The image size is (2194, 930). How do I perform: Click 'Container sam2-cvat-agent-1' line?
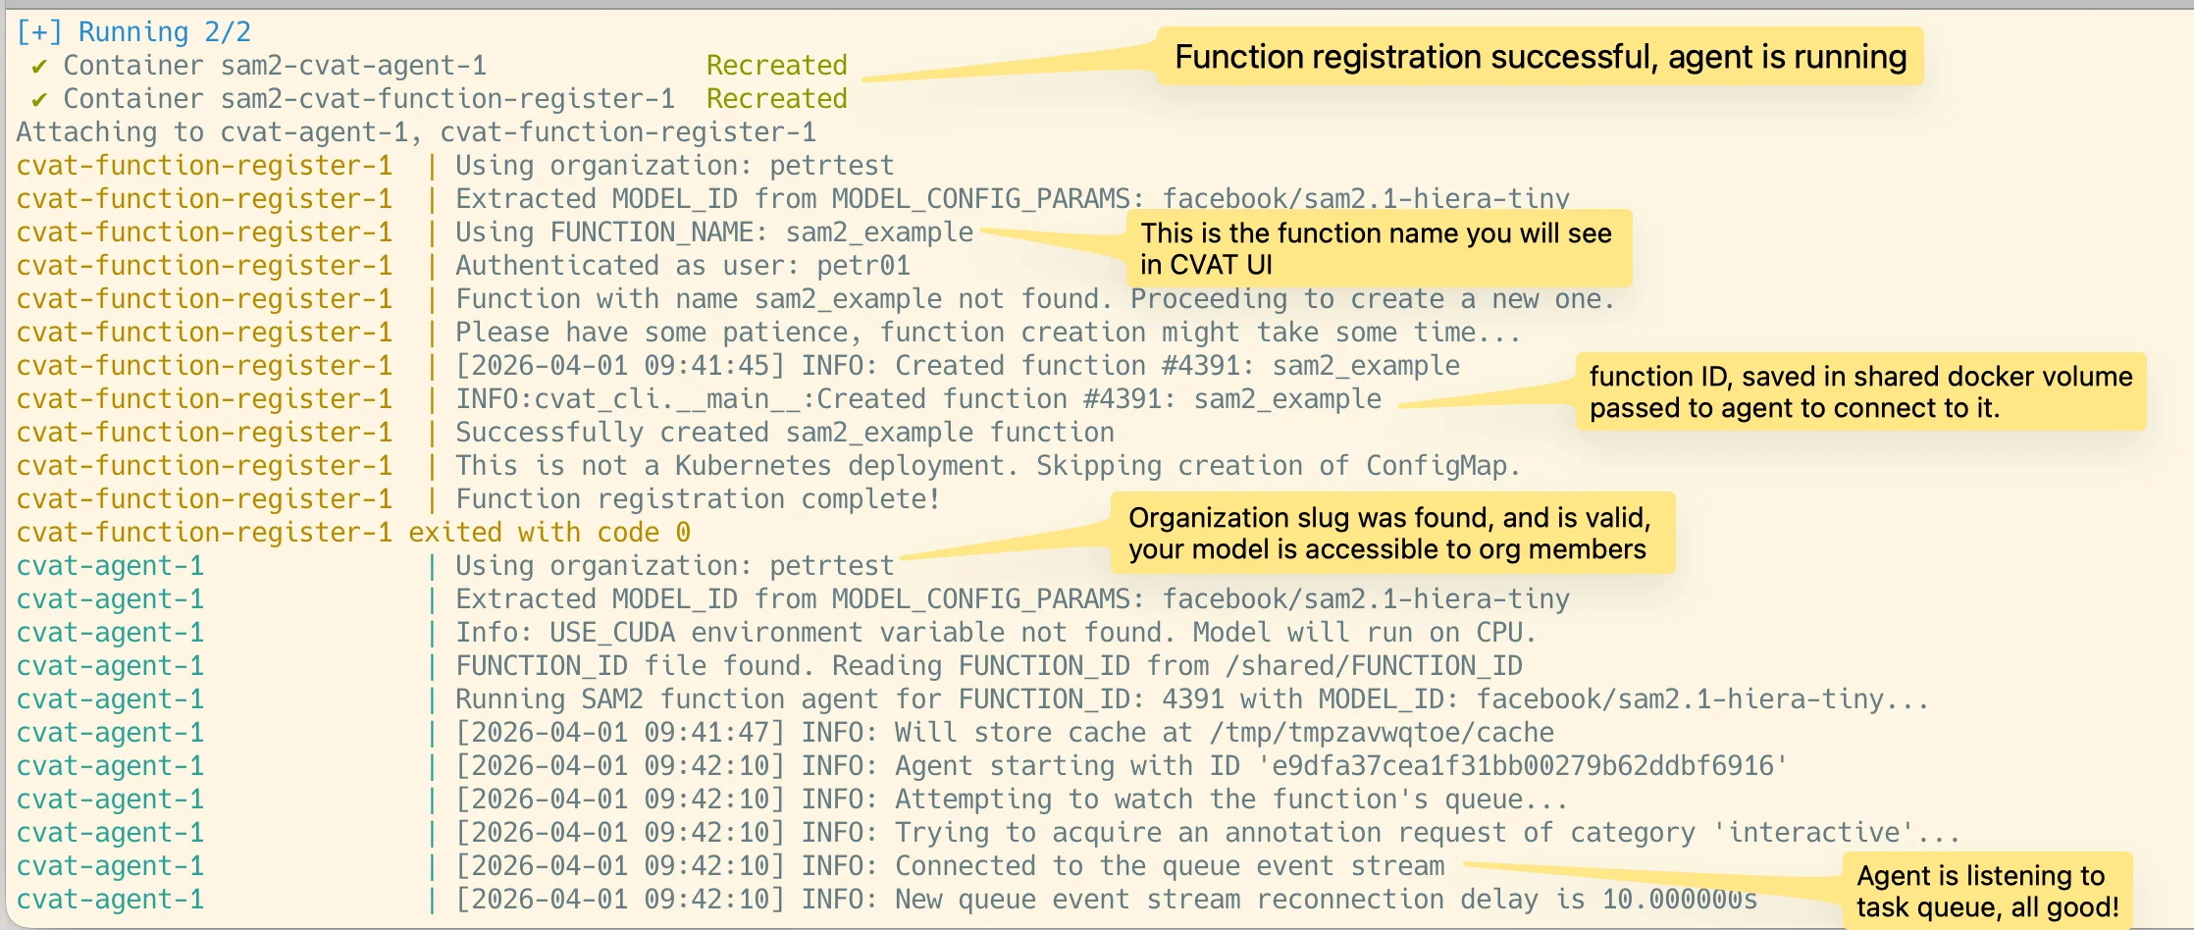[275, 66]
